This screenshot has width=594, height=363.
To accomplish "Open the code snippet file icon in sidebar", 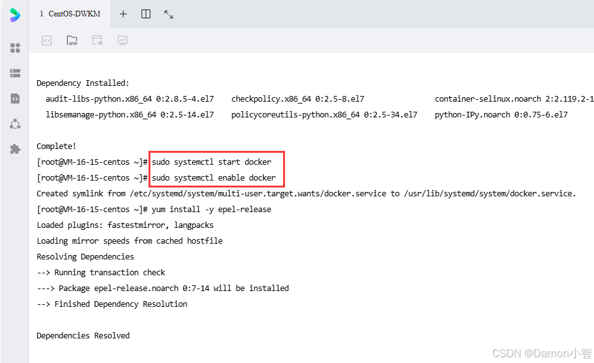I will pos(15,98).
